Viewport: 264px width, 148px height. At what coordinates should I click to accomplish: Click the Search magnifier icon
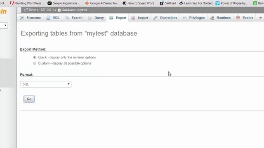tap(67, 18)
